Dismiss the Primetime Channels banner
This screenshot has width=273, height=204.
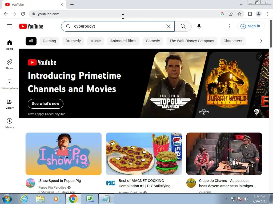coord(260,57)
